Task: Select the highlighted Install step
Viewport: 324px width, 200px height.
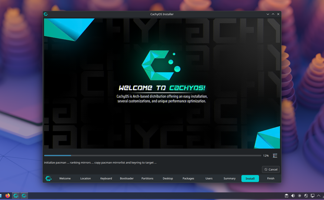Action: (x=250, y=178)
